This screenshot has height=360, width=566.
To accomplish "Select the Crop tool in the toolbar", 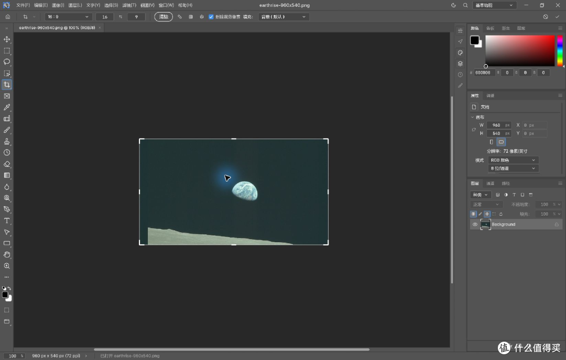I will 7,85.
